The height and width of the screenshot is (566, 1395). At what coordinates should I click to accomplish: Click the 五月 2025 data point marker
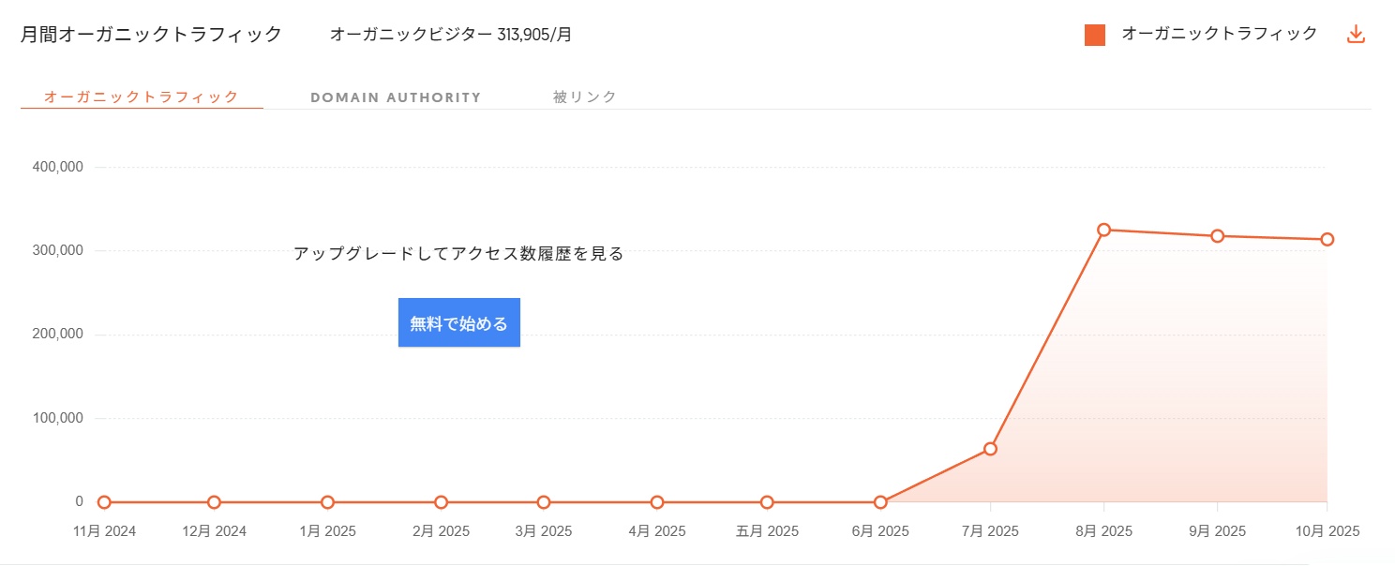click(x=767, y=502)
